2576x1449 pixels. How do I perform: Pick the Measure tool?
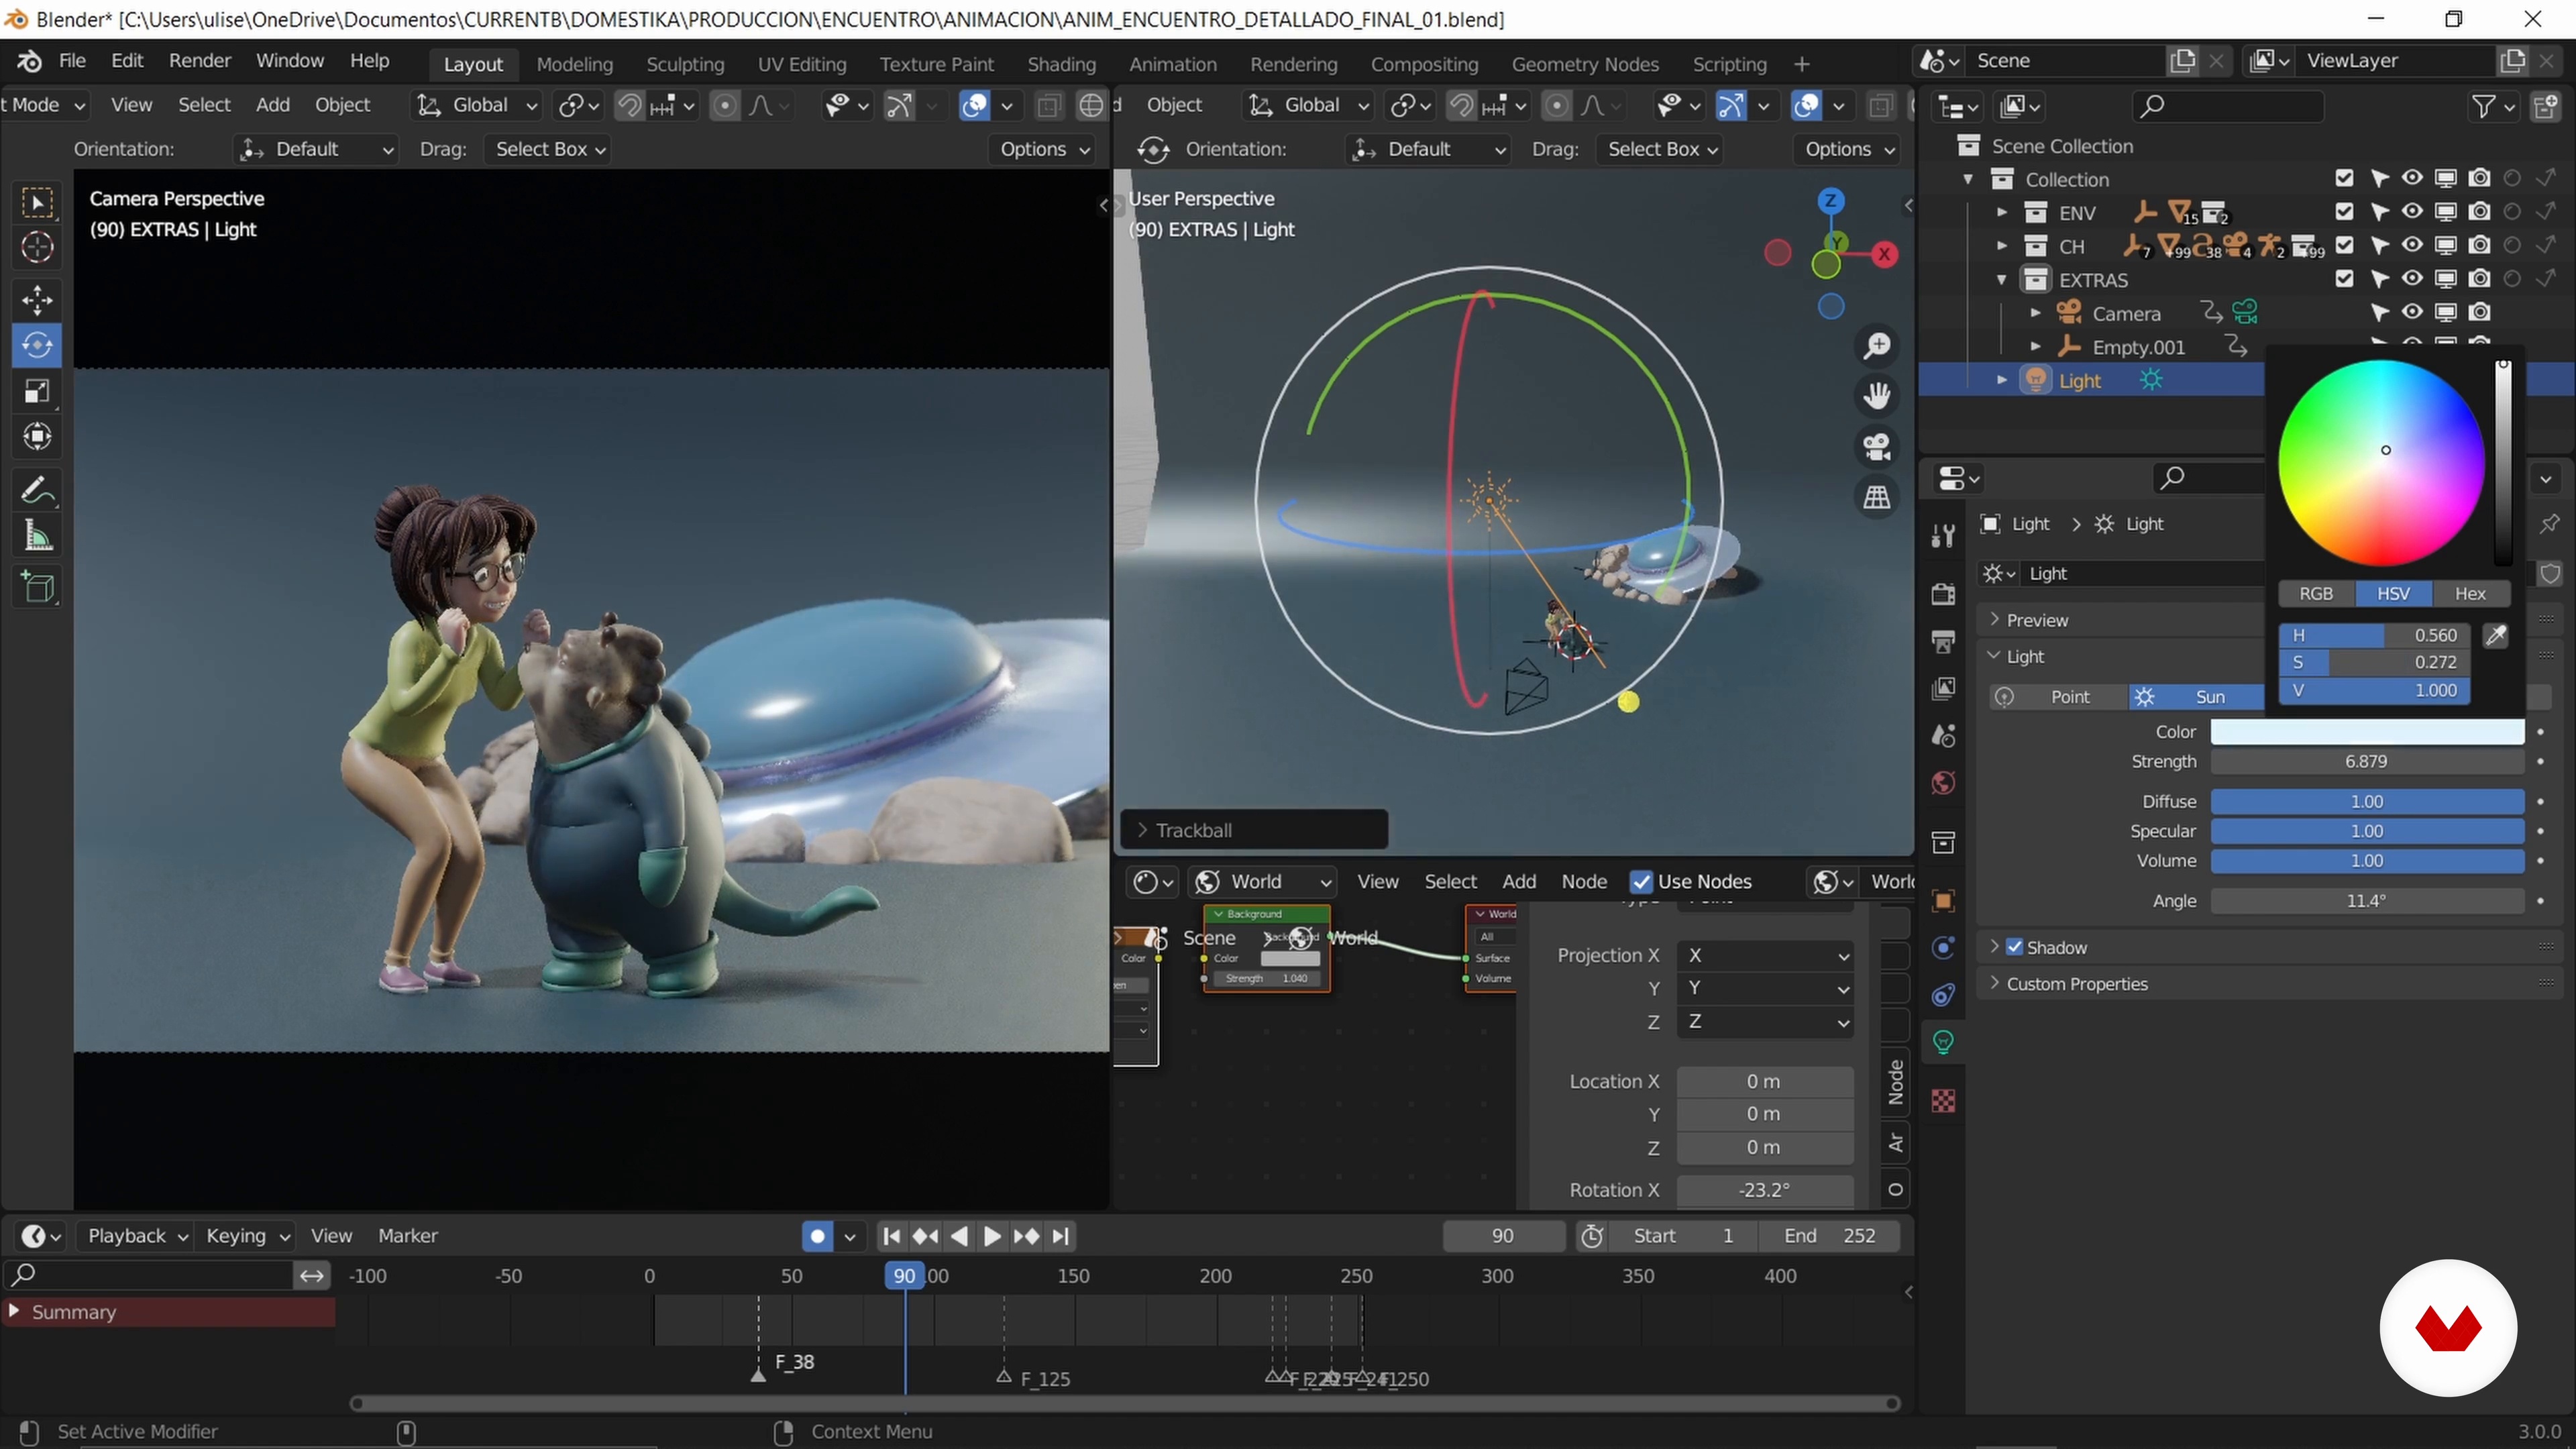[x=37, y=537]
